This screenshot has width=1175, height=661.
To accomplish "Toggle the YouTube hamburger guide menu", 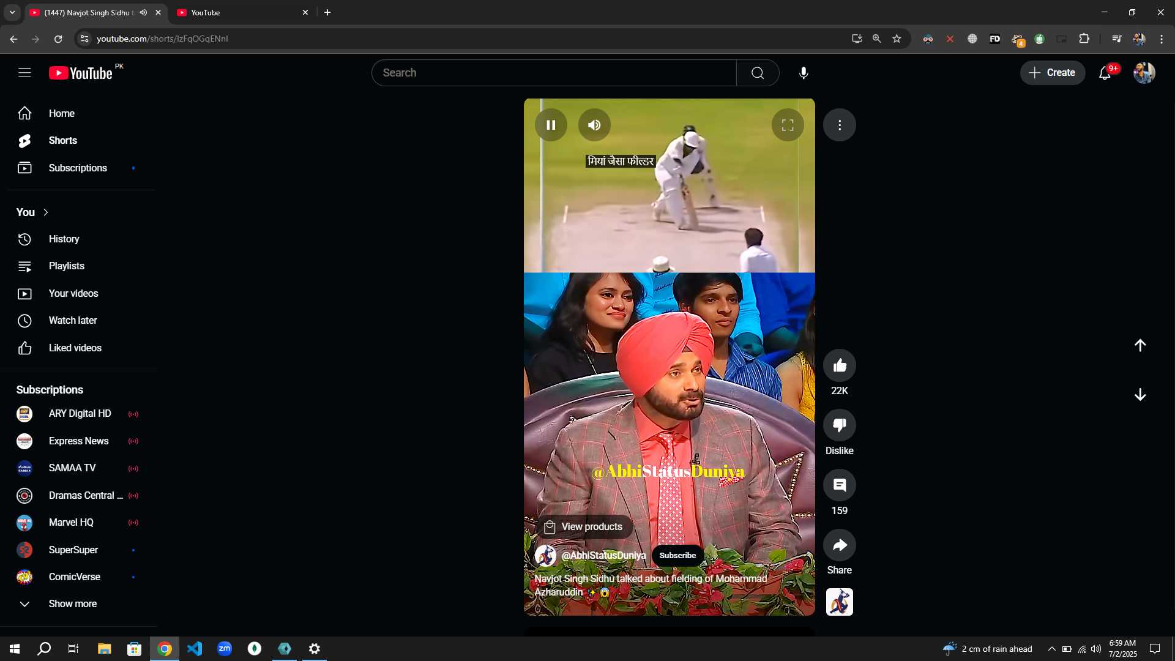I will point(24,73).
